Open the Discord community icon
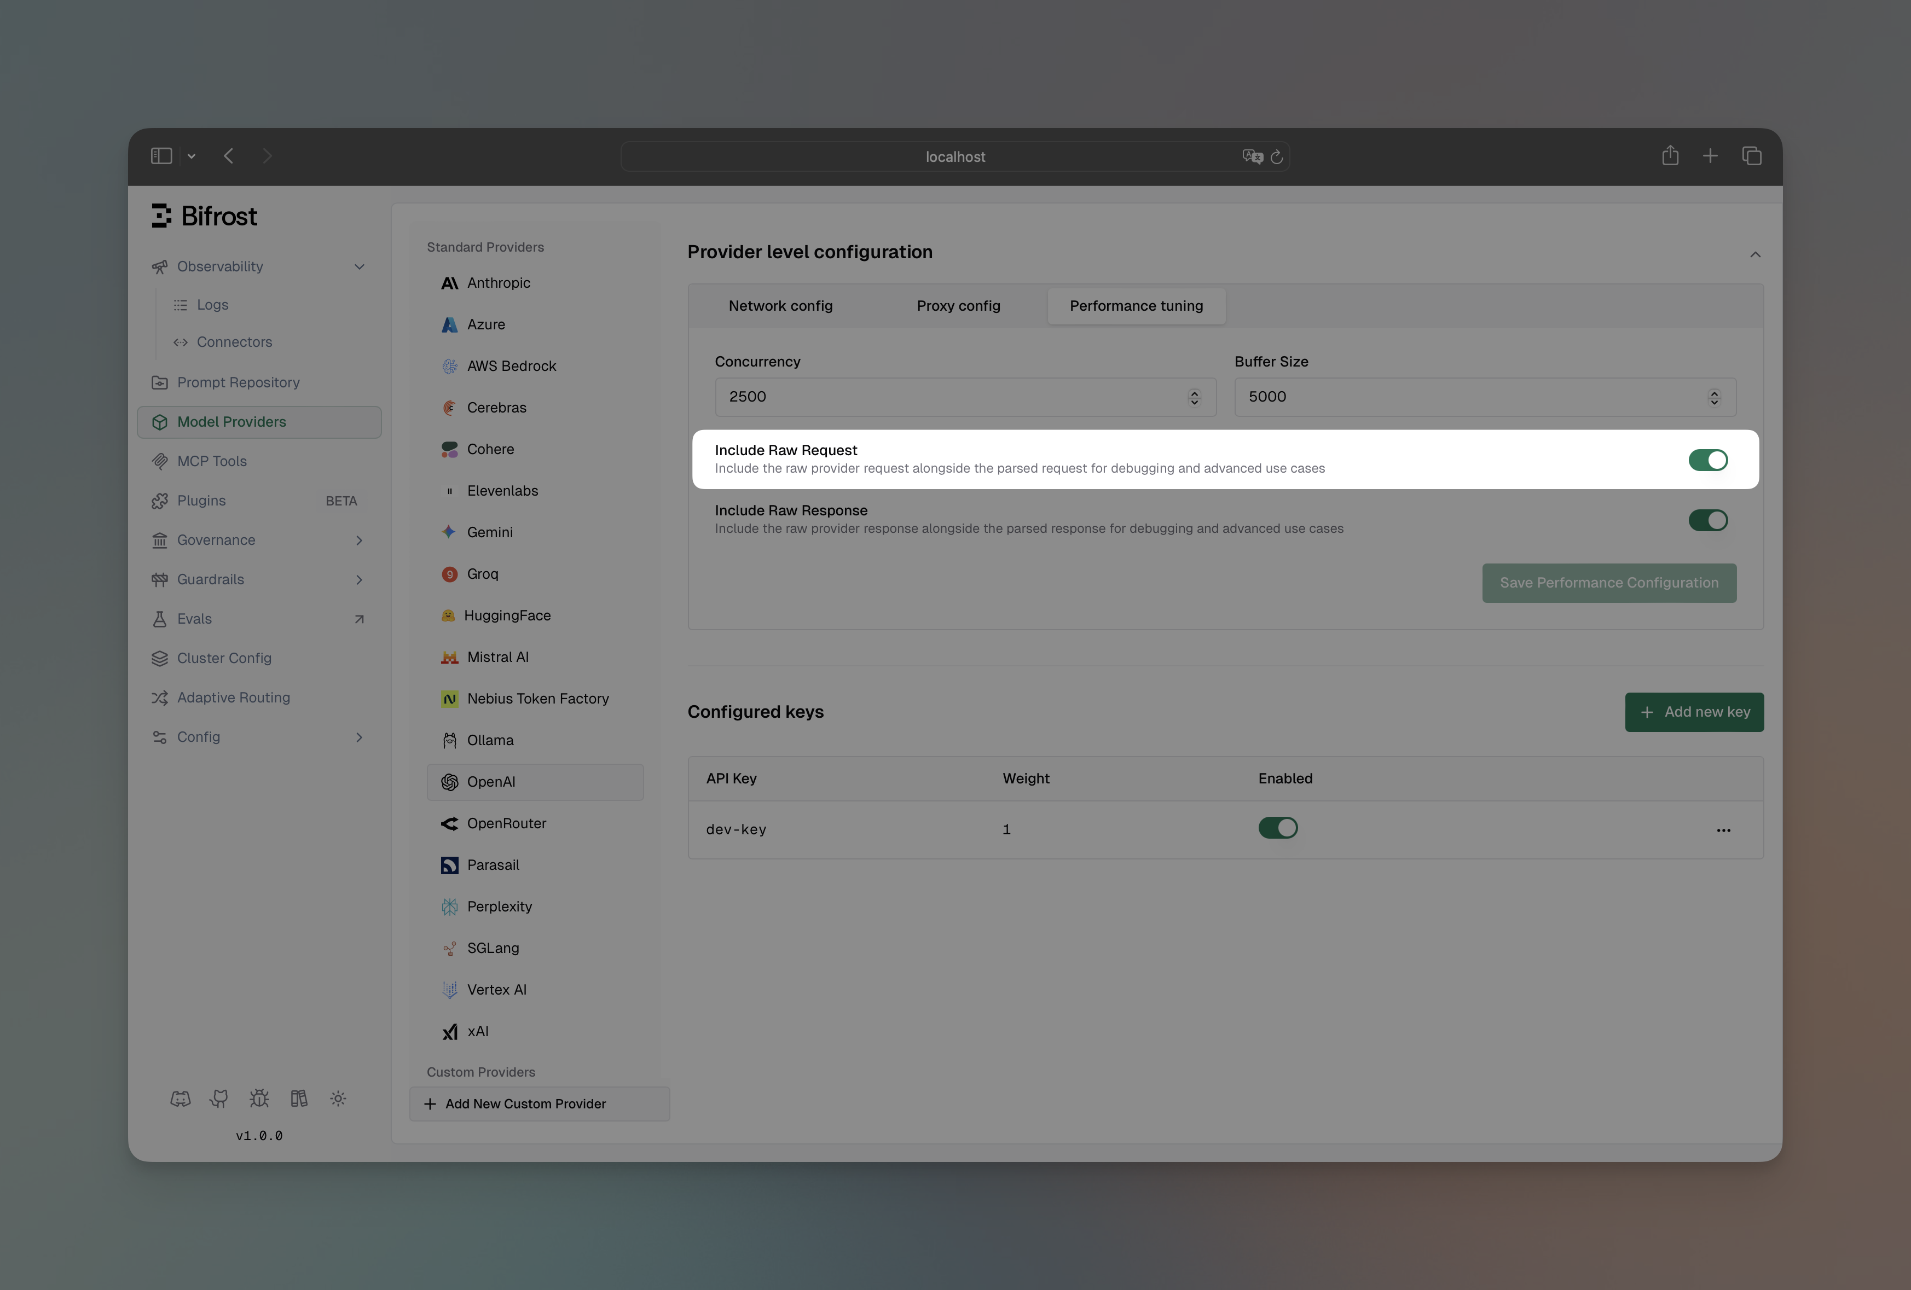The image size is (1911, 1290). click(180, 1097)
